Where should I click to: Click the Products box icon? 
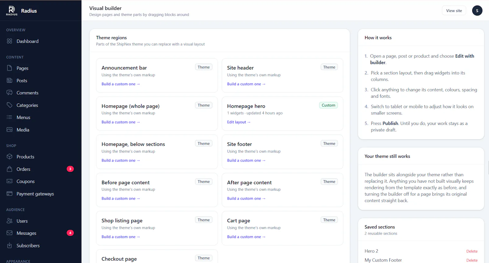[x=9, y=157]
